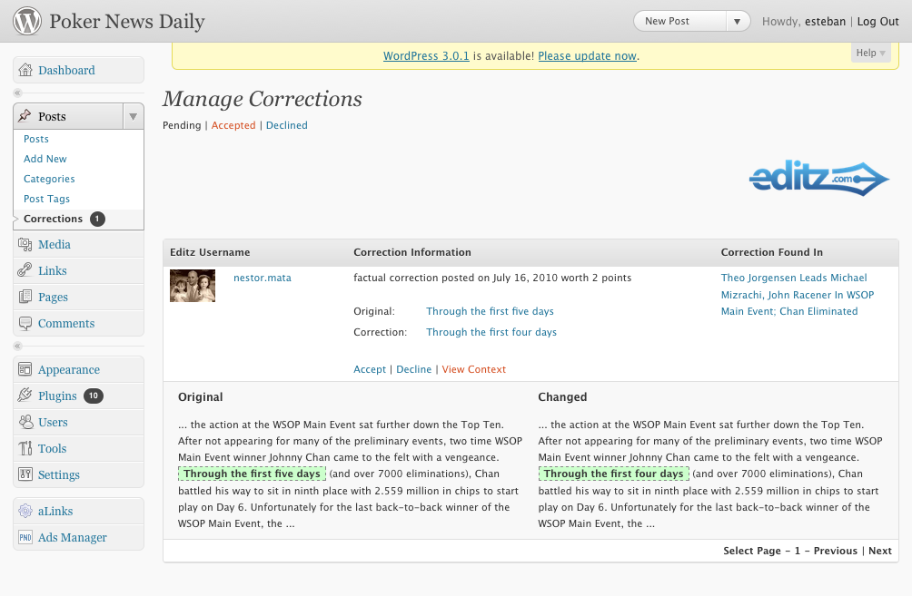Click the aLinks gear icon

[x=25, y=512]
